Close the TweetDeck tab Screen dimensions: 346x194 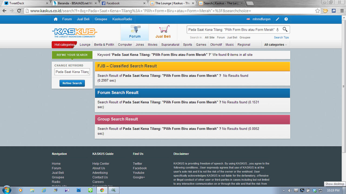point(47,3)
